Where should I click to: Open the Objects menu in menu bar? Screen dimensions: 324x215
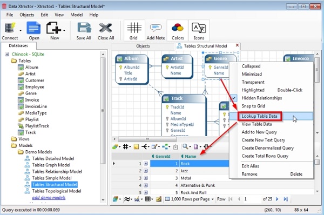[26, 15]
